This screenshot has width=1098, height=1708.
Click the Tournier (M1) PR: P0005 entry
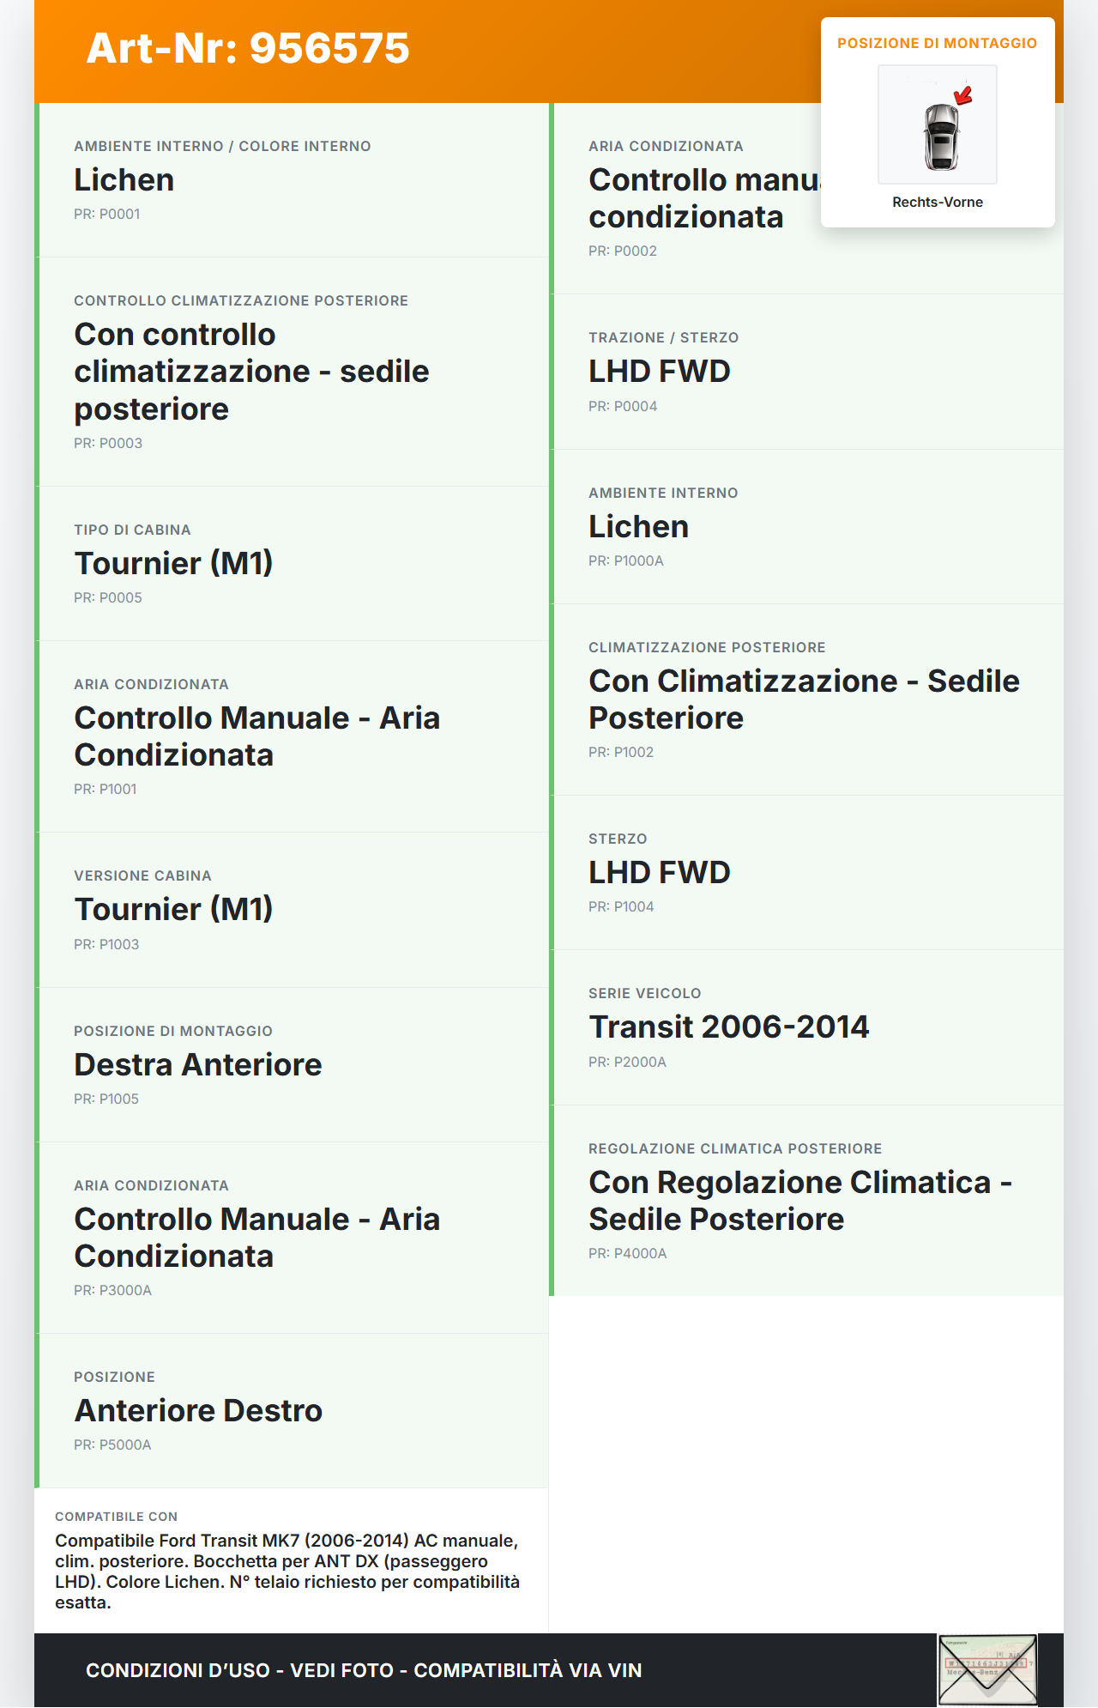pos(292,563)
